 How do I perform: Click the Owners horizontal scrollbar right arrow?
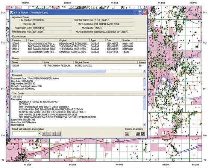point(144,71)
